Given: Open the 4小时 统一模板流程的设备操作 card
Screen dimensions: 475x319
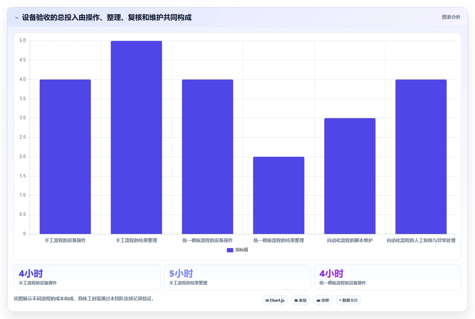Looking at the screenshot, I should (x=388, y=277).
